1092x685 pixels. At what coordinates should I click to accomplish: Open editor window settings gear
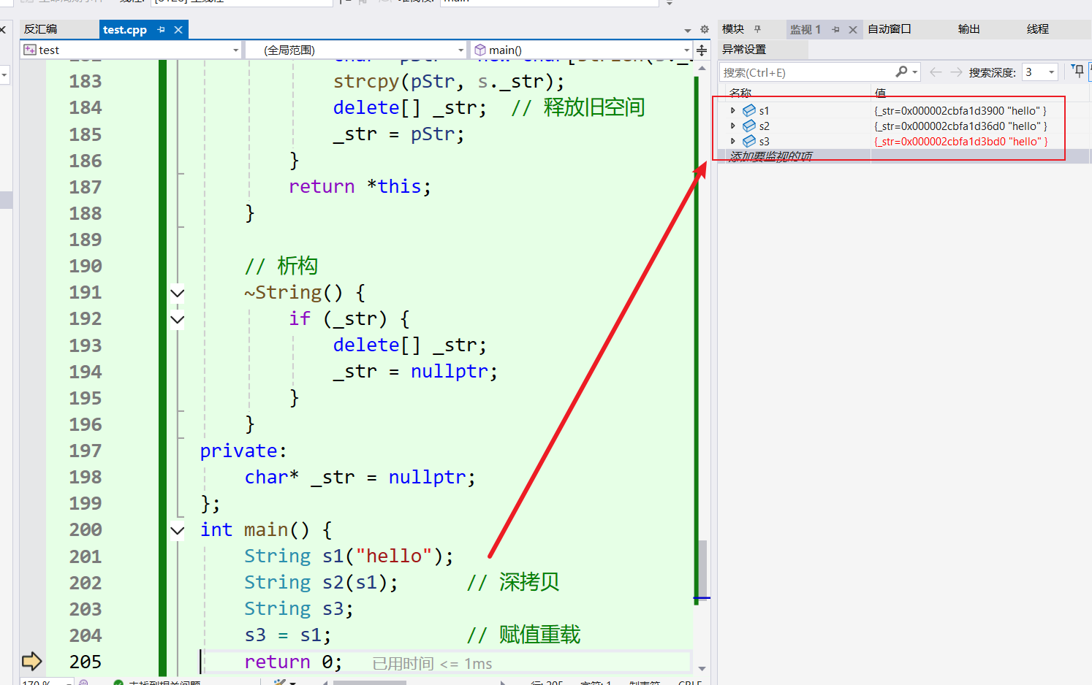[x=704, y=30]
